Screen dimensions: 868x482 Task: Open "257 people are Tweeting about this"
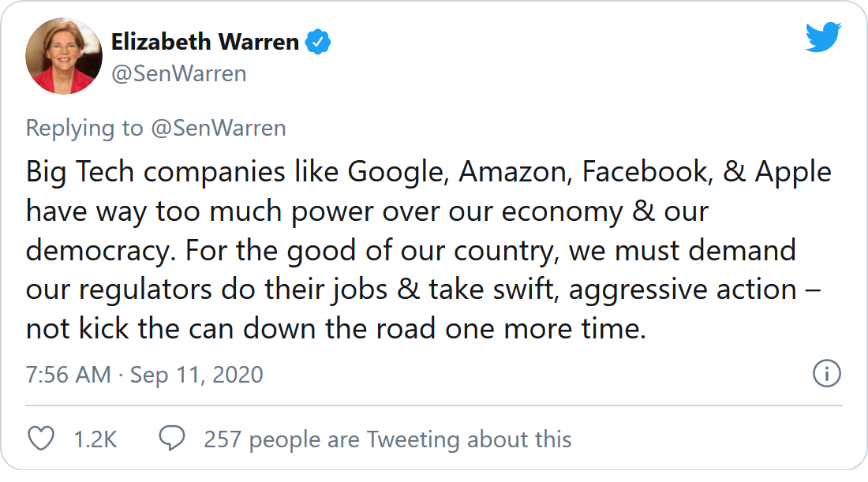pos(387,439)
